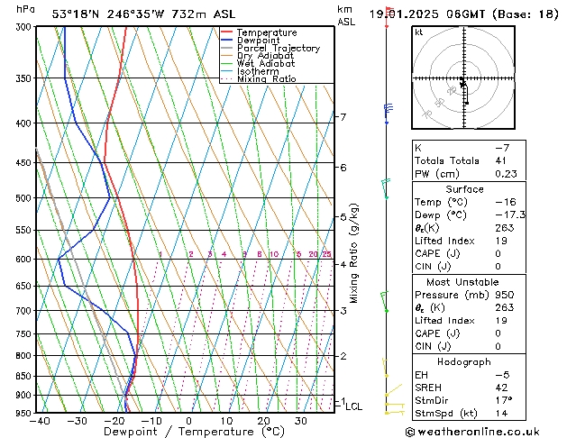The width and height of the screenshot is (567, 438).
Task: Click the 950 hPa pressure axis label
Action: coord(25,413)
